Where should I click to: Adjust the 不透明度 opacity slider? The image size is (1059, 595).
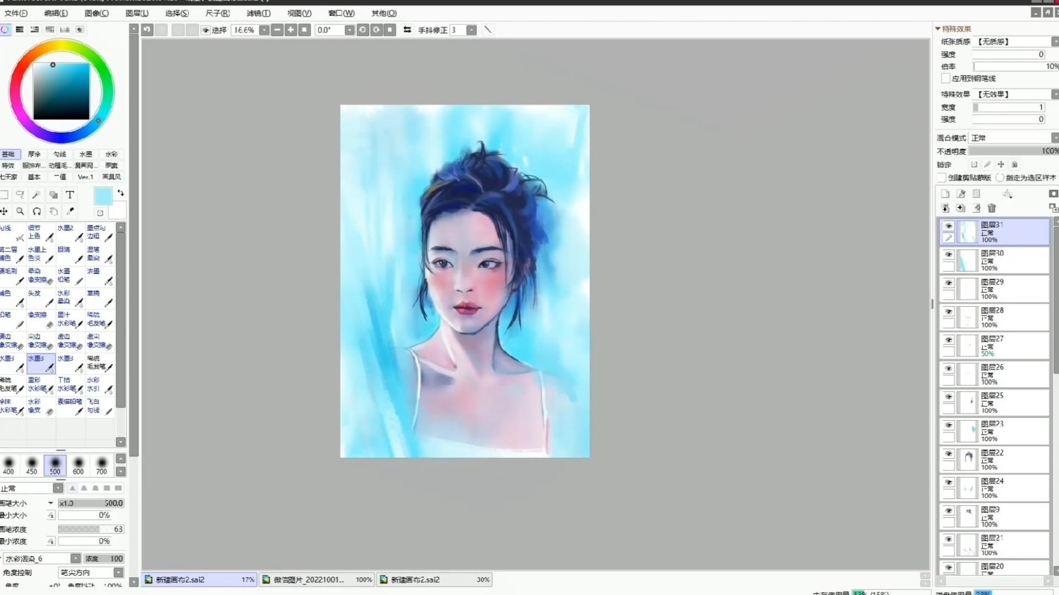pos(1014,151)
